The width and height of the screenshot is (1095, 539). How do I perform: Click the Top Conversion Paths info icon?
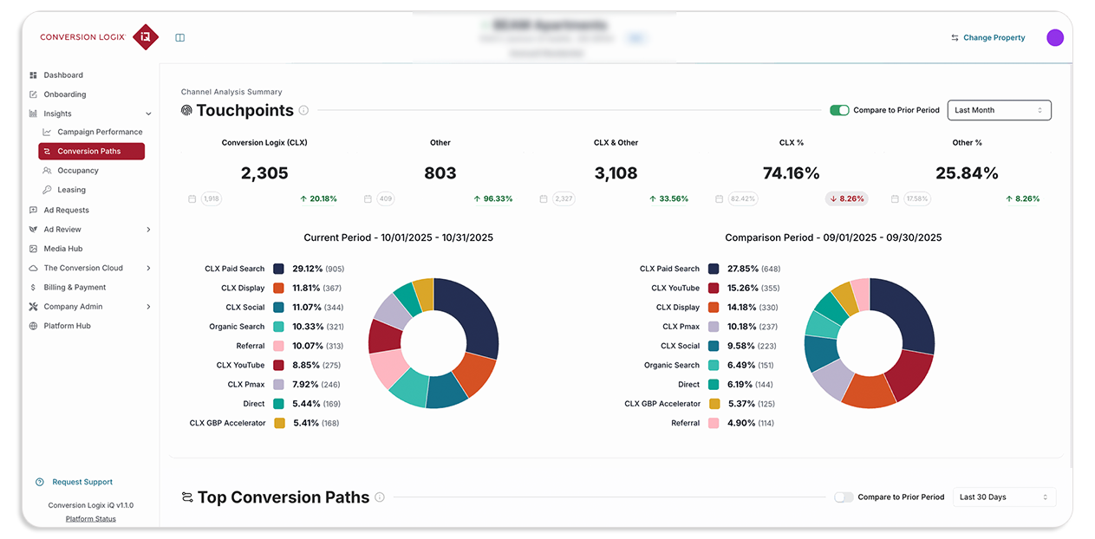point(380,497)
